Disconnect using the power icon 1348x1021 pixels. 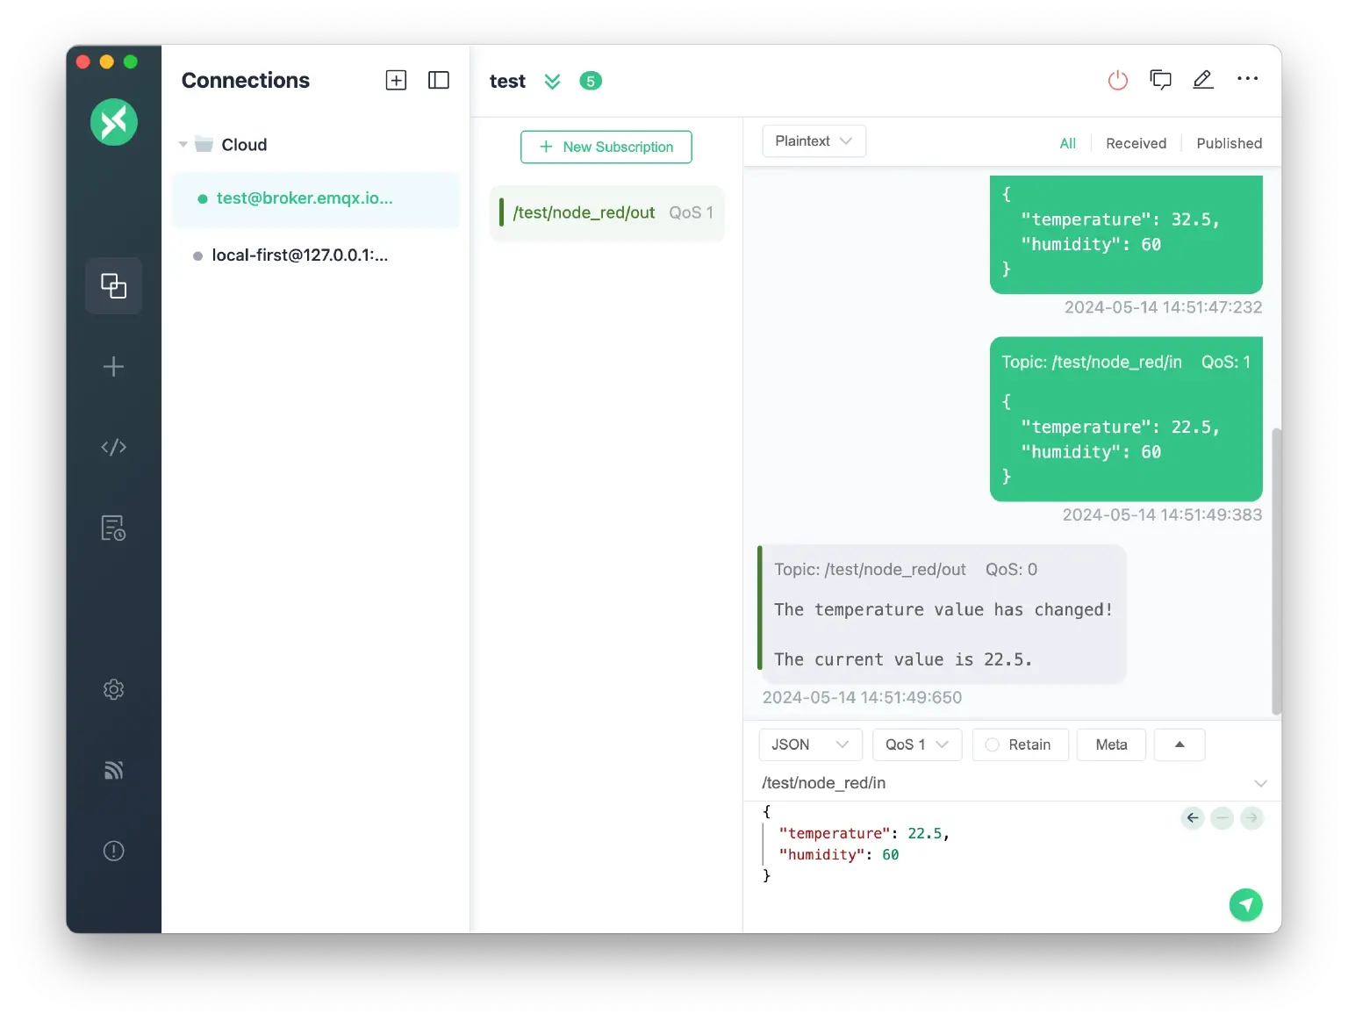coord(1117,79)
